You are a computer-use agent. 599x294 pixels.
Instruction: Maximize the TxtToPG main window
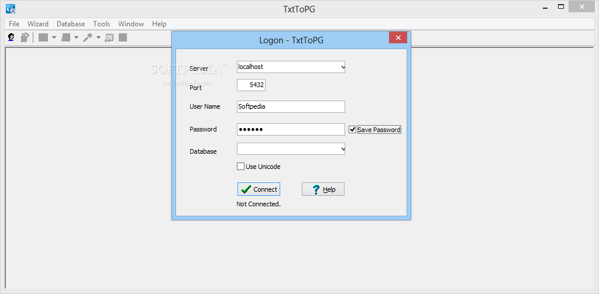pyautogui.click(x=561, y=7)
